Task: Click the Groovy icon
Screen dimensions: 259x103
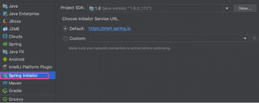Action: [x=5, y=99]
